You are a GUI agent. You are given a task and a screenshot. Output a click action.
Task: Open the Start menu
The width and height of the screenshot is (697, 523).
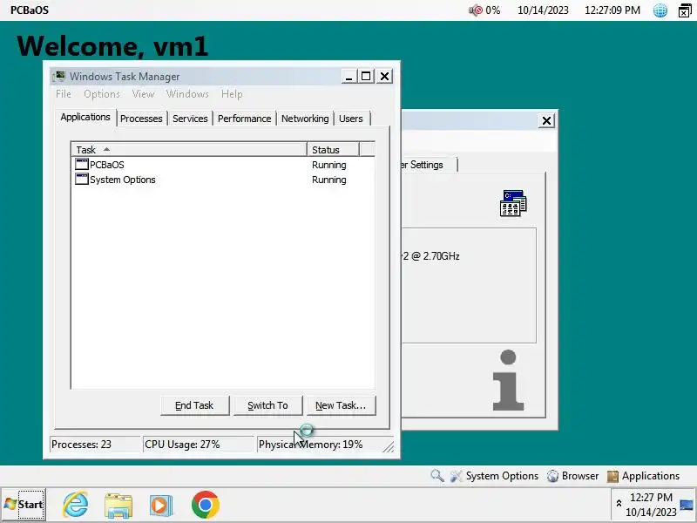[24, 505]
